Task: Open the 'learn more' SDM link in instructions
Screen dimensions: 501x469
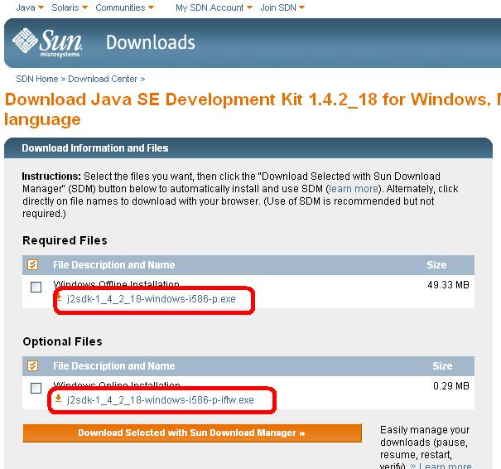Action: 354,189
